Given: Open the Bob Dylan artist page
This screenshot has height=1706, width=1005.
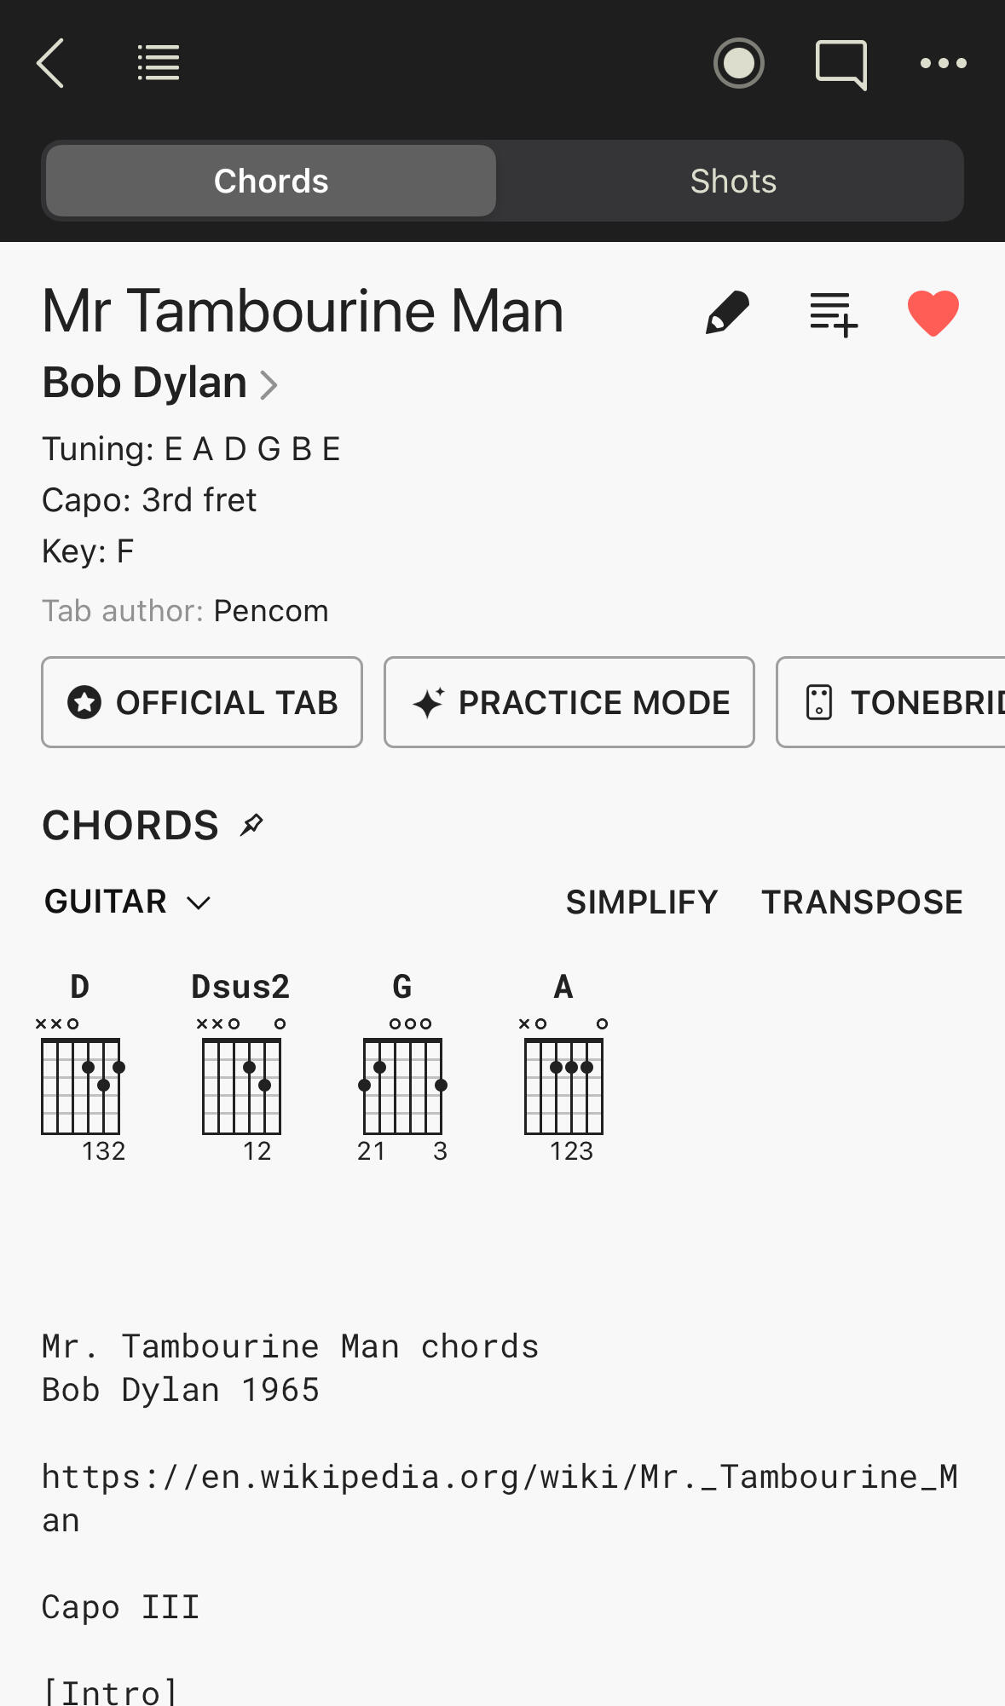Looking at the screenshot, I should [160, 383].
